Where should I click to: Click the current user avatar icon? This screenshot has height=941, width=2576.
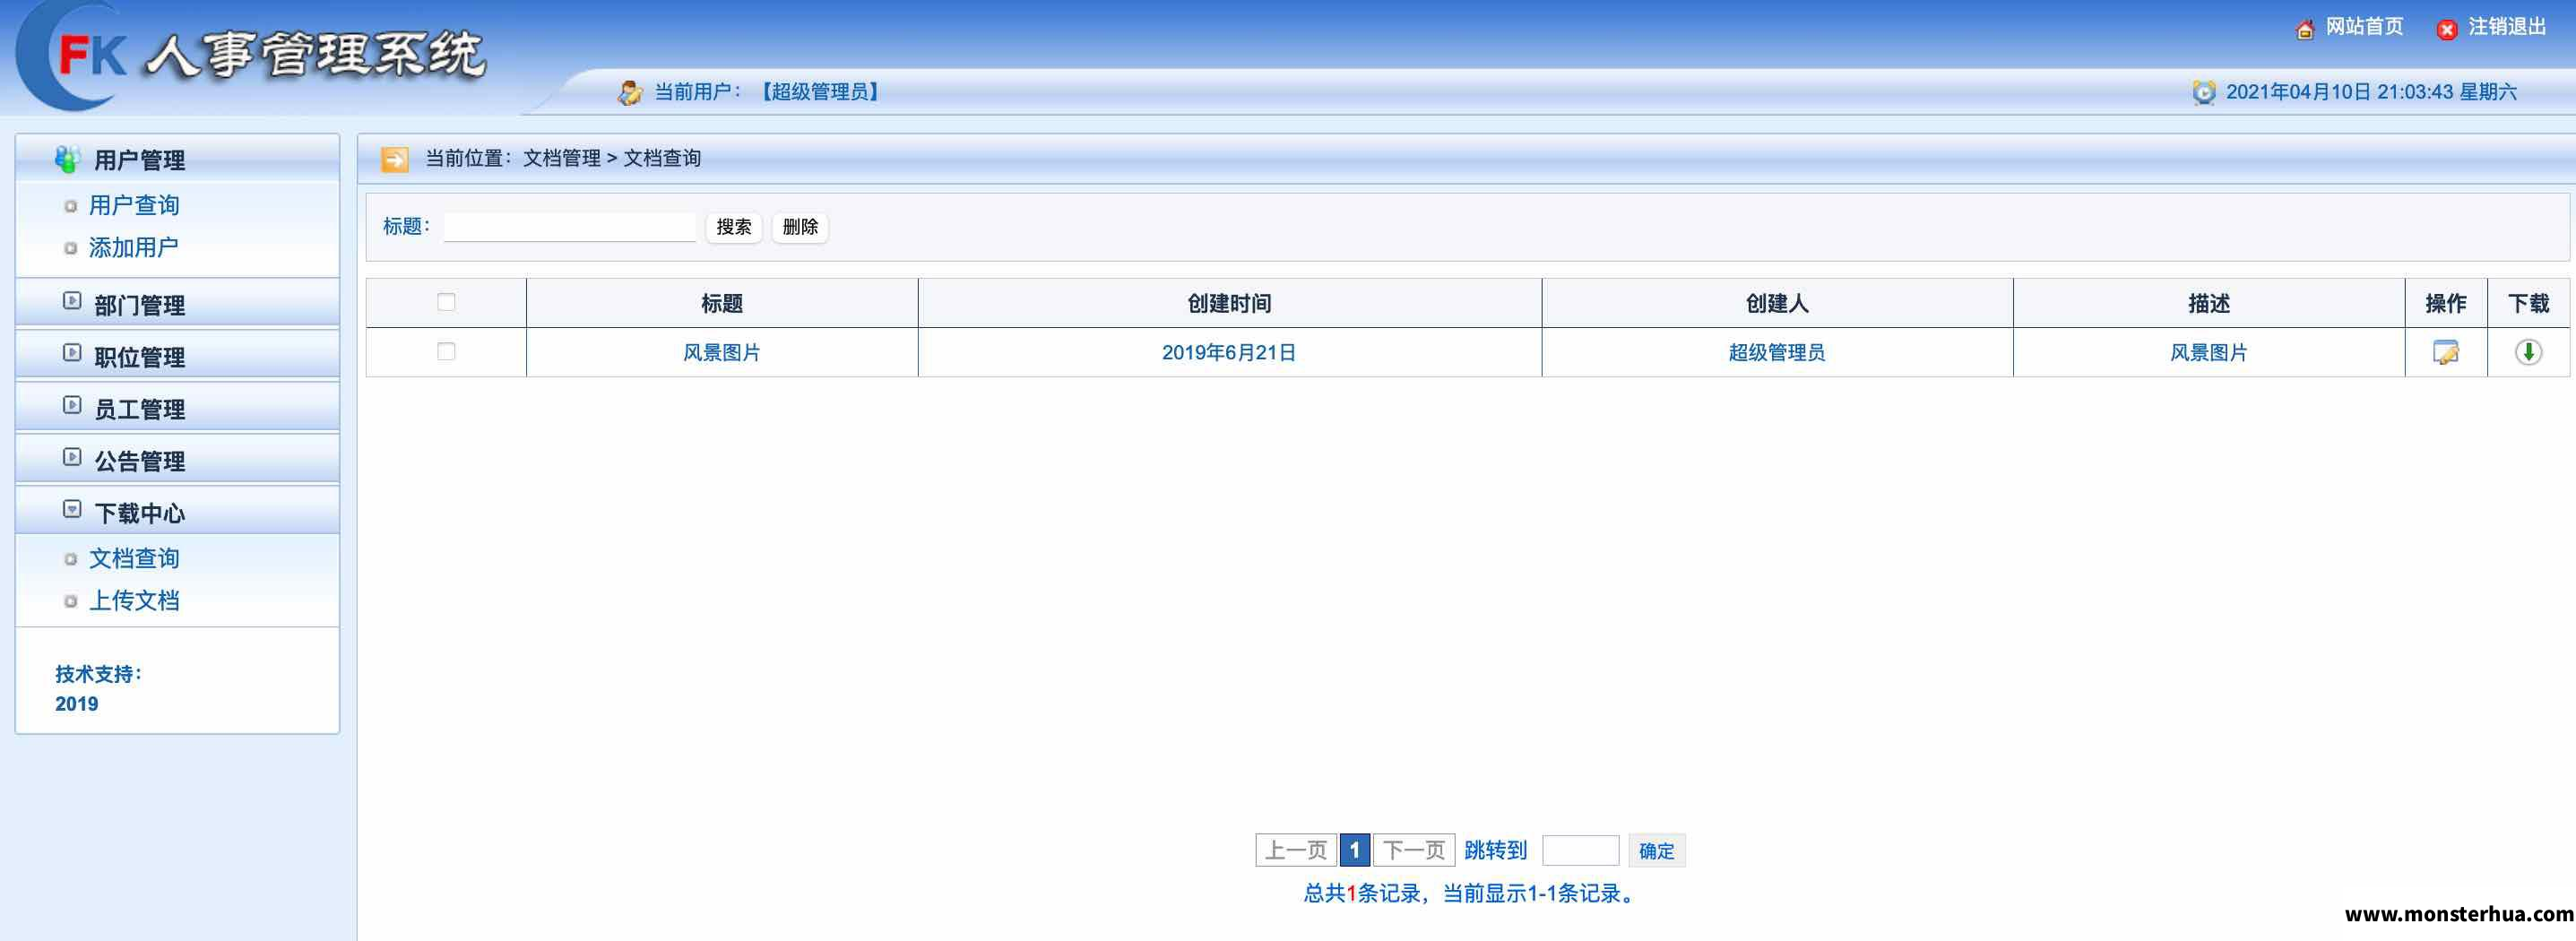630,92
